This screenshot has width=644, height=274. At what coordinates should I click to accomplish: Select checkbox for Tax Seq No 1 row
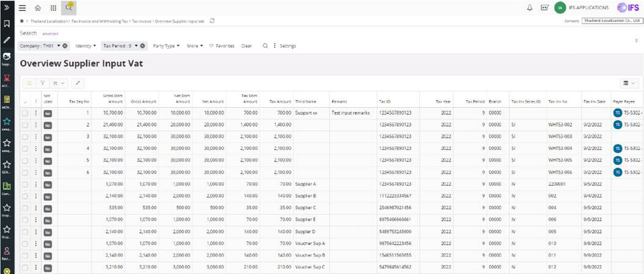pyautogui.click(x=25, y=113)
